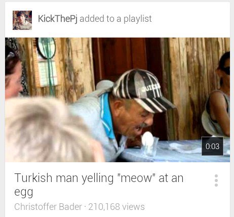The image size is (234, 217).
Task: Tap KickThePj's profile avatar picture
Action: coord(22,20)
